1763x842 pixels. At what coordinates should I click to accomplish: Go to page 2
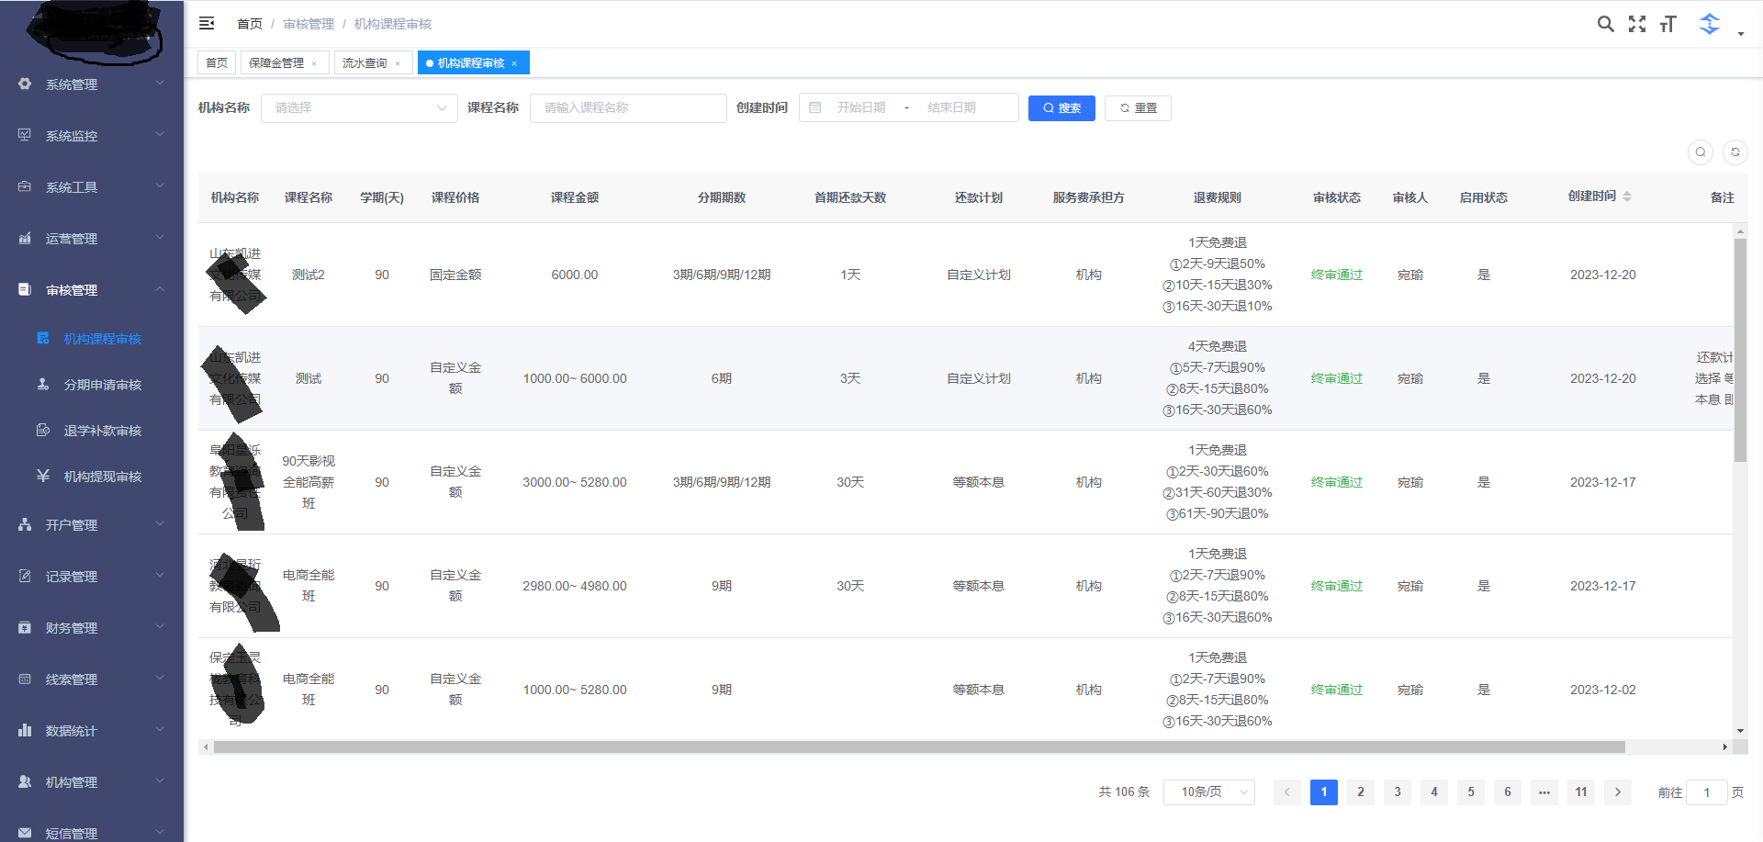1361,791
